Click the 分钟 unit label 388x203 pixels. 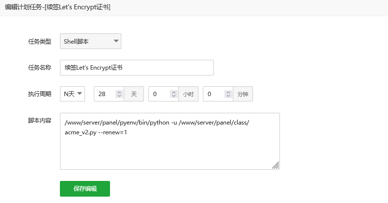pos(243,94)
